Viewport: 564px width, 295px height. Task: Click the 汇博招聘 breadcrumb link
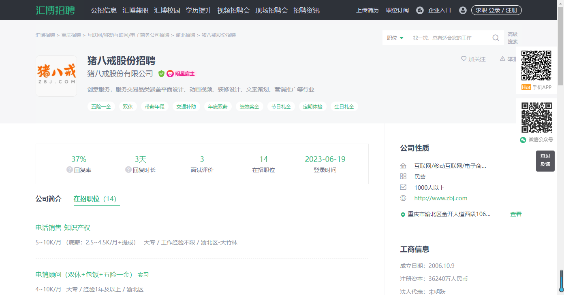click(45, 35)
